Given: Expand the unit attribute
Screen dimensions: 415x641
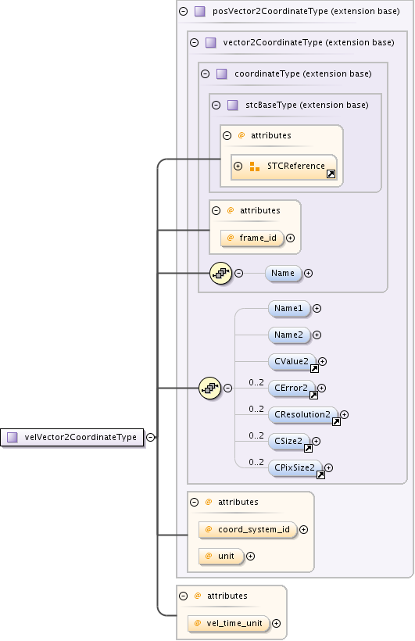Looking at the screenshot, I should point(251,557).
